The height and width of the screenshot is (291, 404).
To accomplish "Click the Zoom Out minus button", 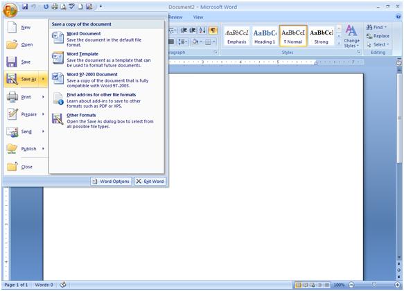I will (351, 285).
